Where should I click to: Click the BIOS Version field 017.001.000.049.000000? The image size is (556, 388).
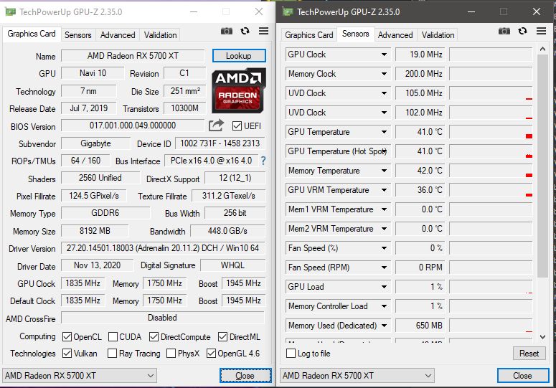[x=133, y=126]
